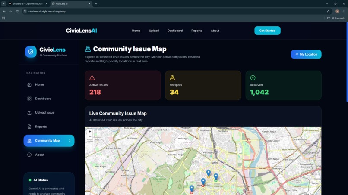Open Home in top navigation
The width and height of the screenshot is (348, 195).
136,31
